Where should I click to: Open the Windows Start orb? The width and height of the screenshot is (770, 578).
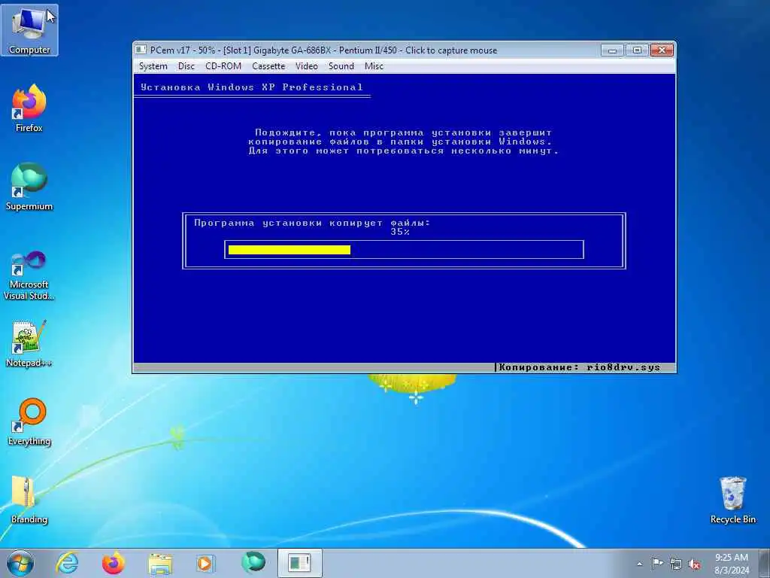click(20, 563)
